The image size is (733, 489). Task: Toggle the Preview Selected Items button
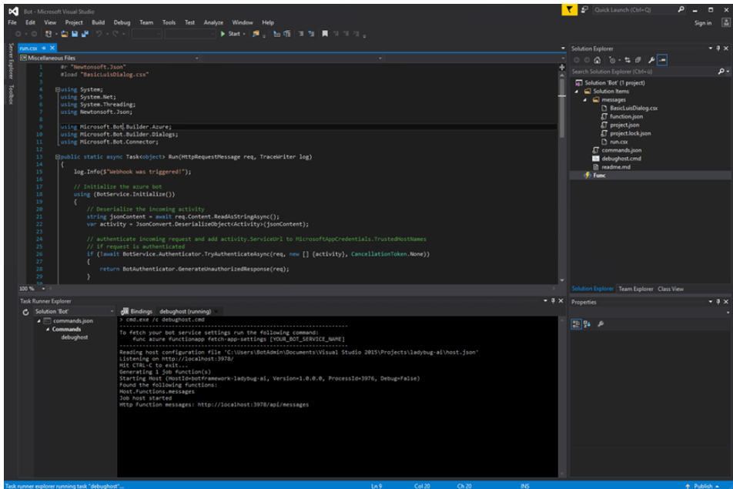[x=662, y=60]
